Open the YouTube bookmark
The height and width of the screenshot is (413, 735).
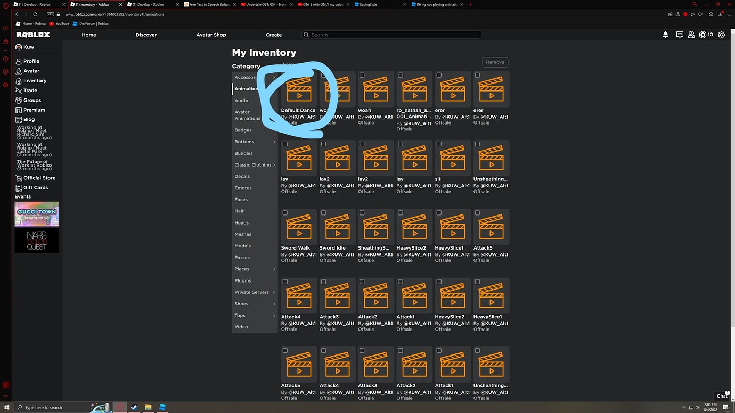click(59, 23)
